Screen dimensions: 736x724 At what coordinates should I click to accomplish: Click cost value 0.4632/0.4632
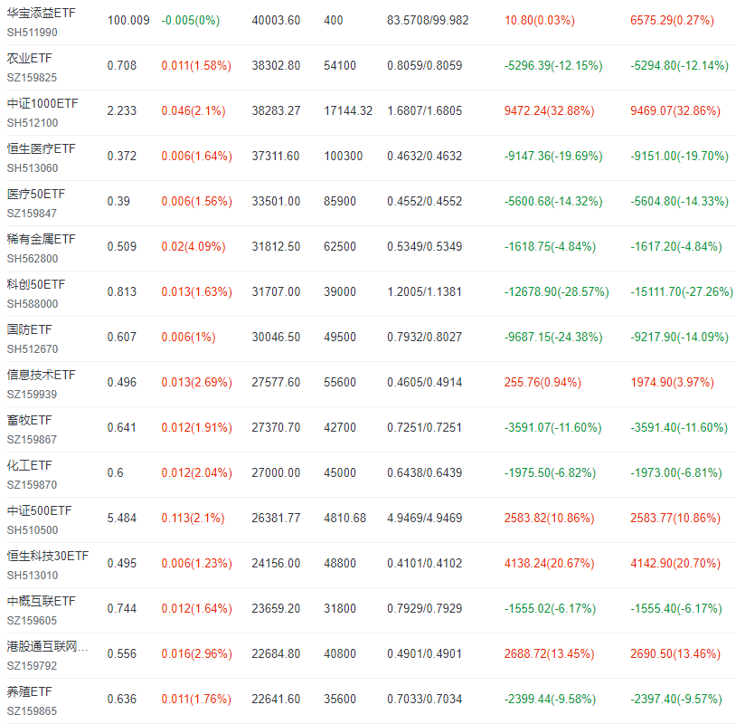click(425, 156)
